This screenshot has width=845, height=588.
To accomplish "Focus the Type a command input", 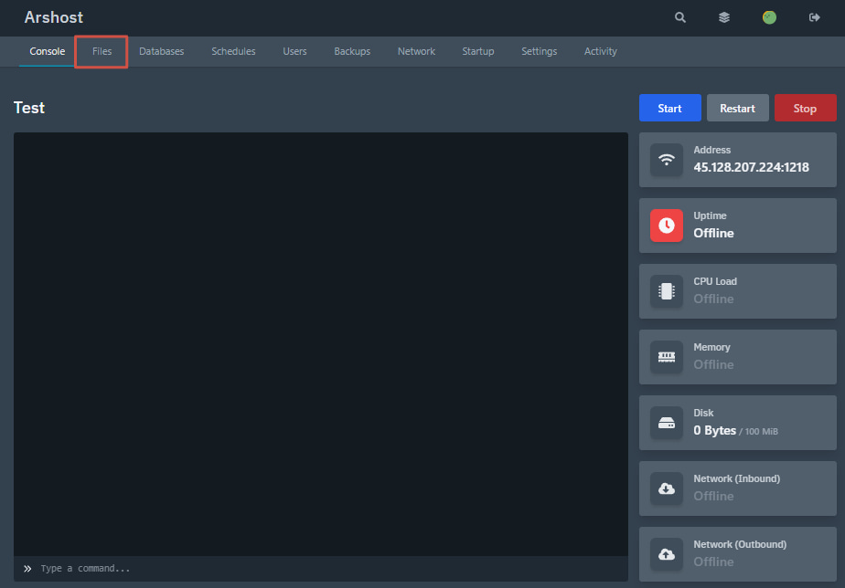I will [x=321, y=569].
